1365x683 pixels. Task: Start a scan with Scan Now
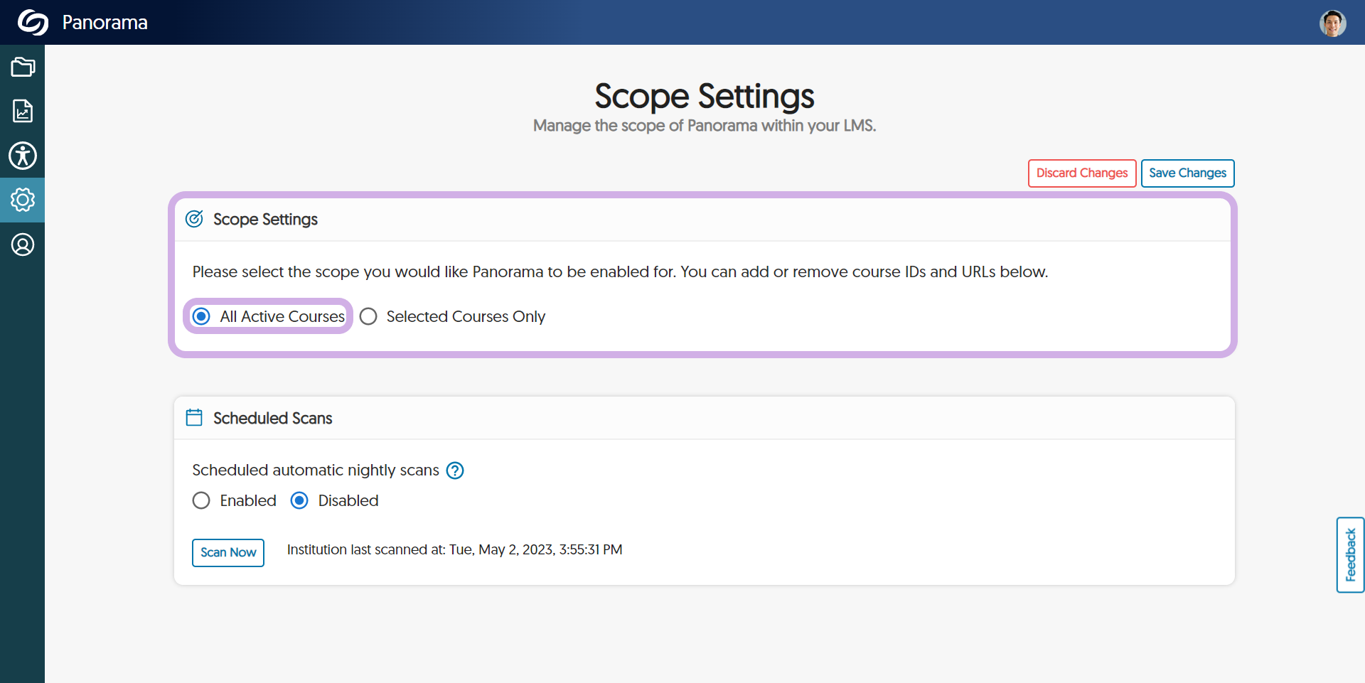228,552
